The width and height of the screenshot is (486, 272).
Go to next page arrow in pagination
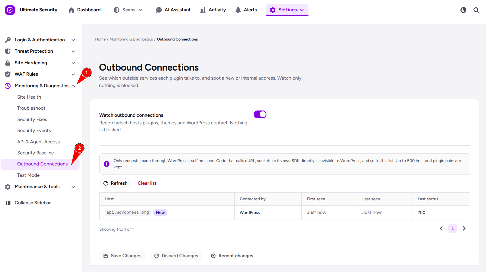coord(464,228)
